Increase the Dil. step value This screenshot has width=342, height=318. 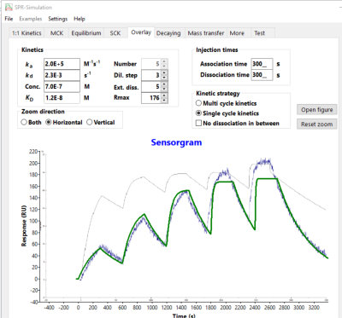click(x=164, y=72)
